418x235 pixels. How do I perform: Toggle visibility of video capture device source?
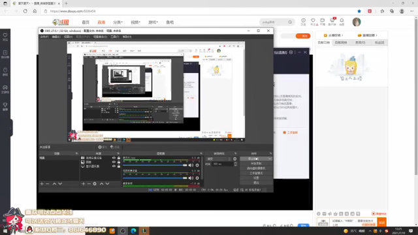pyautogui.click(x=114, y=158)
